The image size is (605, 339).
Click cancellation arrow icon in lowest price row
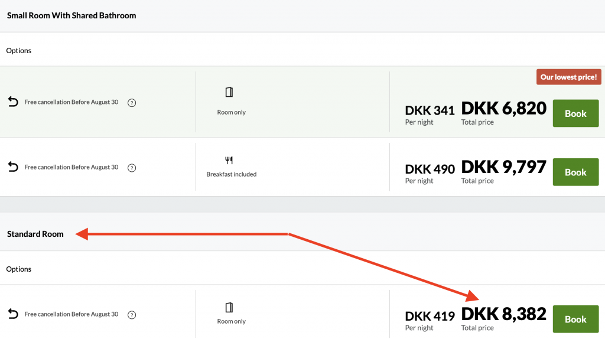pos(13,102)
